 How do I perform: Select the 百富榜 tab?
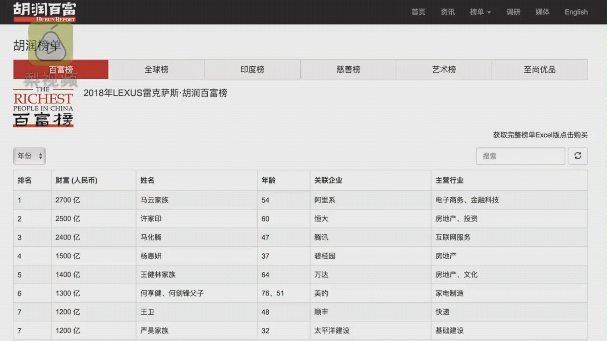click(x=61, y=69)
